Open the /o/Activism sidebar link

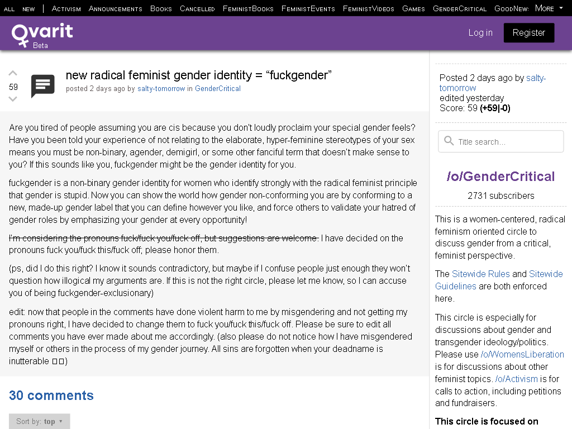coord(517,379)
